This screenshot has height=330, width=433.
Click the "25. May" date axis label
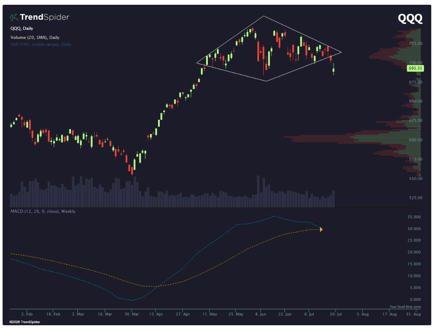(236, 314)
